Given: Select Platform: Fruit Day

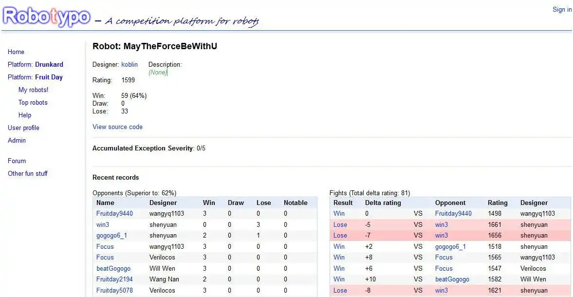Looking at the screenshot, I should pos(35,77).
